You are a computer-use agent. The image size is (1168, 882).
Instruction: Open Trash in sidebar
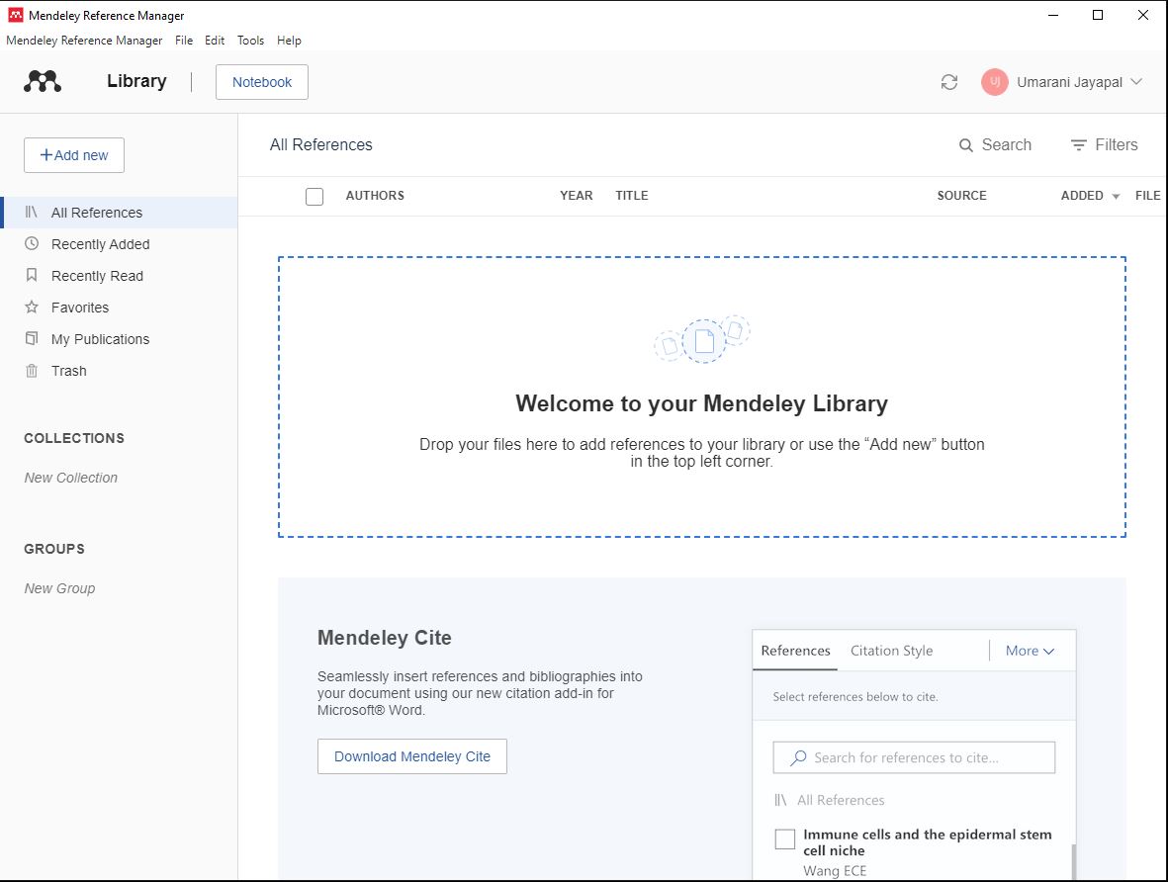click(x=120, y=370)
